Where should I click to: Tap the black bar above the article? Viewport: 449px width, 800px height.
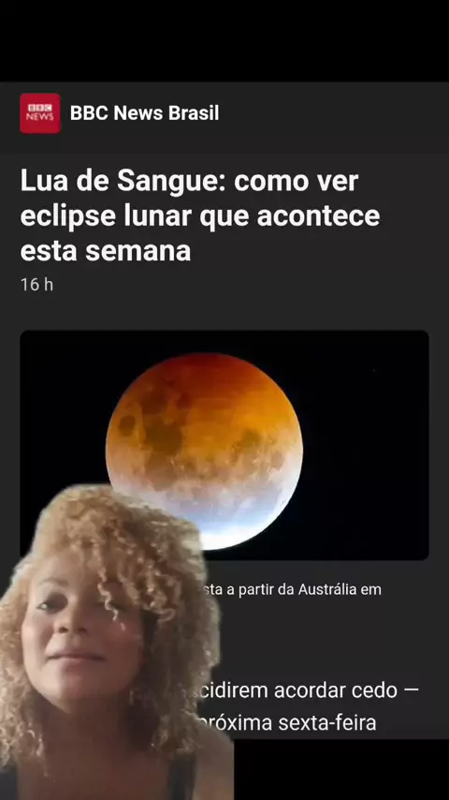(224, 41)
